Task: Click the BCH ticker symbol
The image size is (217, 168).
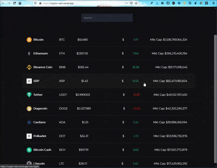Action: click(x=62, y=150)
